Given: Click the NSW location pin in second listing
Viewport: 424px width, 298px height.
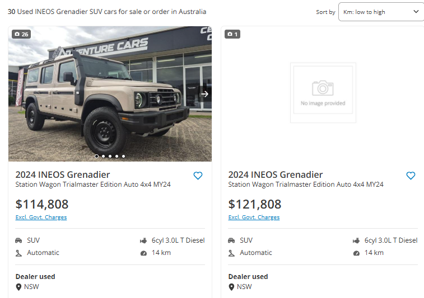Looking at the screenshot, I should 231,287.
